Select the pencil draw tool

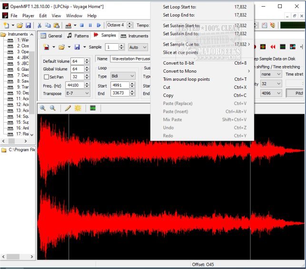[x=68, y=108]
